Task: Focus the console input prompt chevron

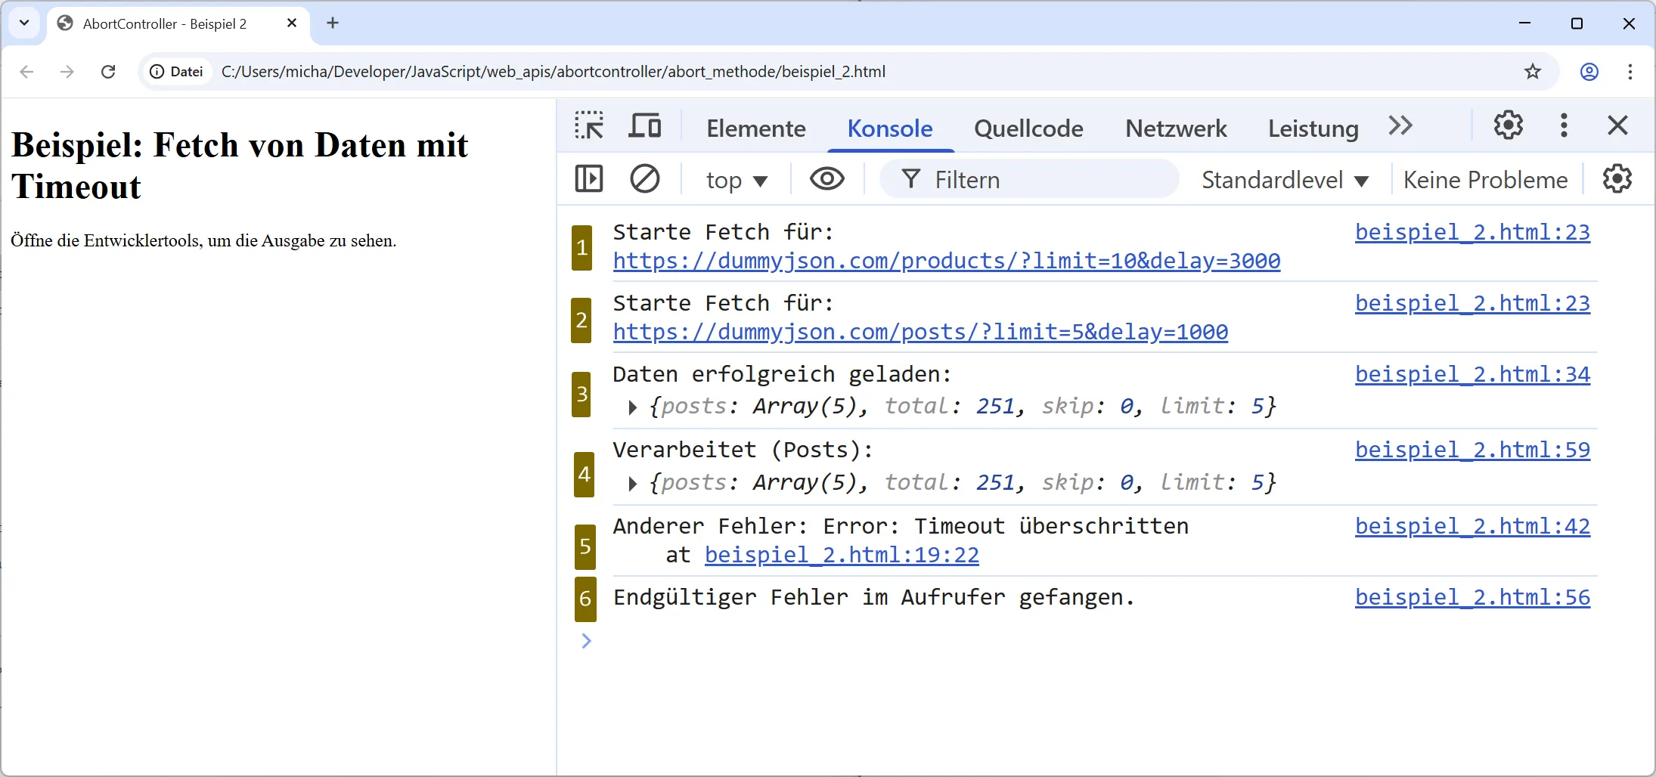Action: click(x=586, y=641)
